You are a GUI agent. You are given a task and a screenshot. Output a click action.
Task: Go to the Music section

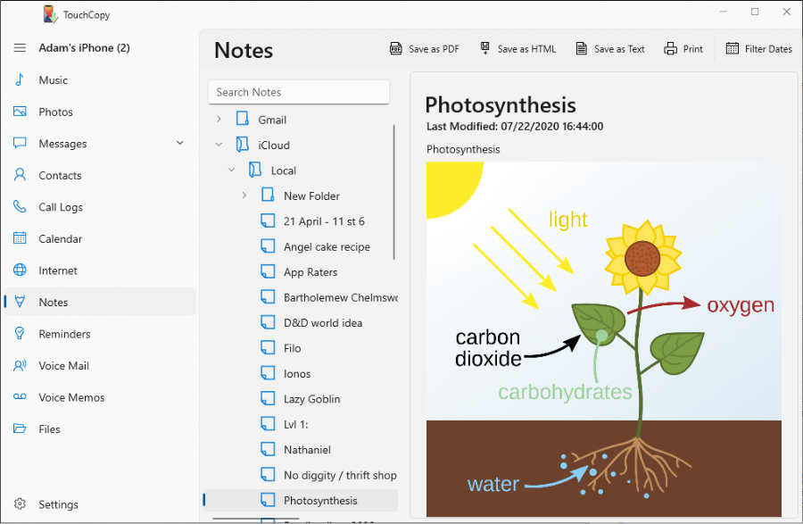(x=53, y=80)
